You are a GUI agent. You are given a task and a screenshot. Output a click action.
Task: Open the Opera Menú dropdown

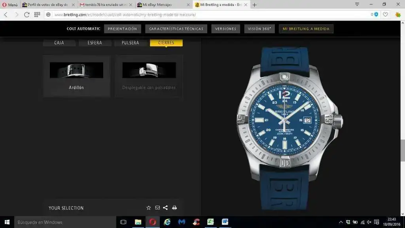pos(10,5)
